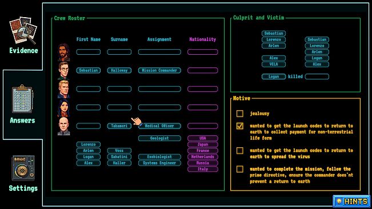The image size is (372, 209).
Task: Click empty surname slot in woman's row
Action: pyautogui.click(x=119, y=107)
